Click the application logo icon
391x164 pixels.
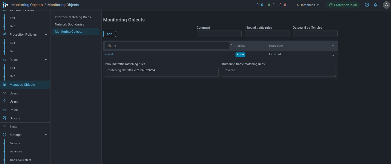(5, 5)
